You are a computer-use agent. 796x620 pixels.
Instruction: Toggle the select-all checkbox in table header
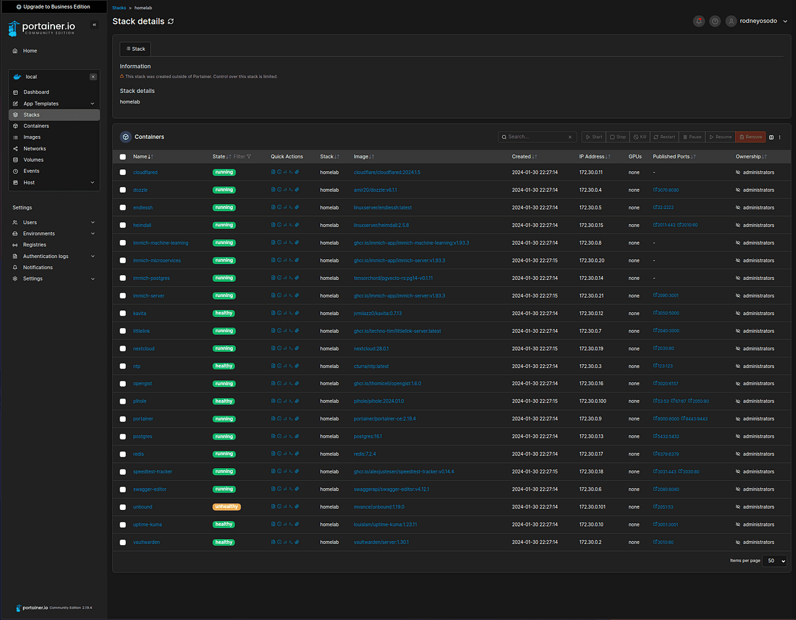(123, 156)
